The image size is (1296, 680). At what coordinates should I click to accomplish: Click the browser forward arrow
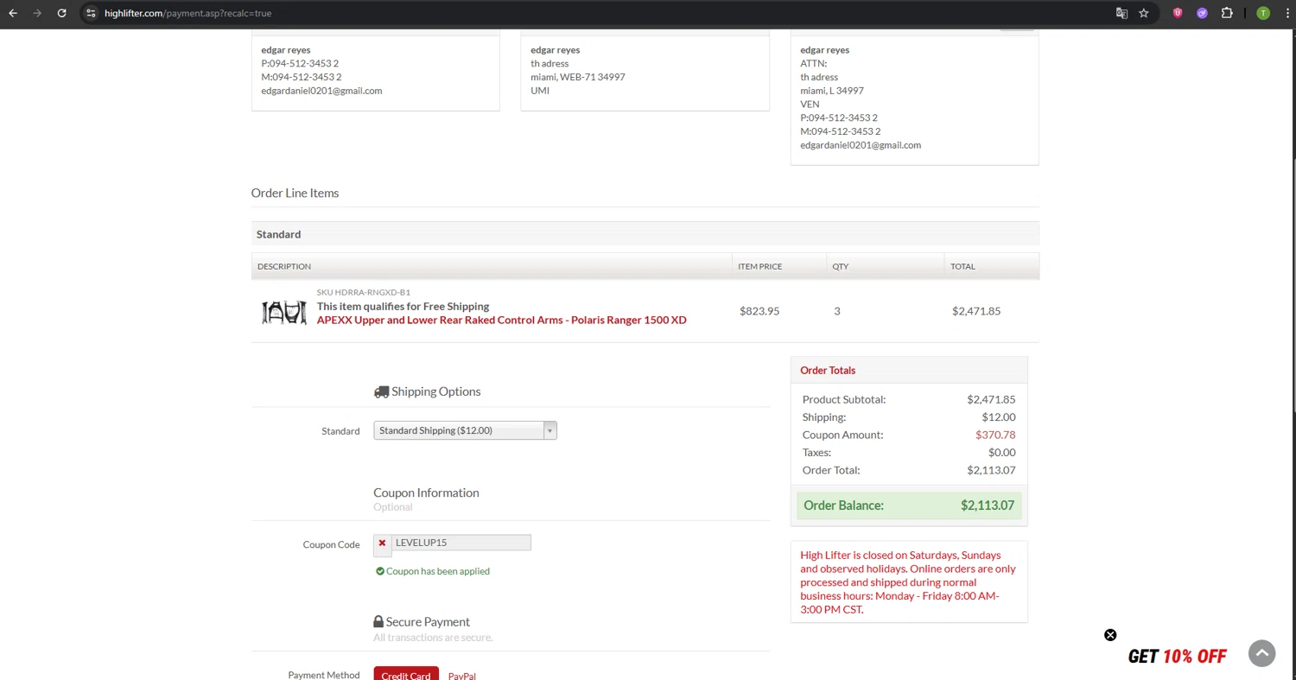click(37, 13)
